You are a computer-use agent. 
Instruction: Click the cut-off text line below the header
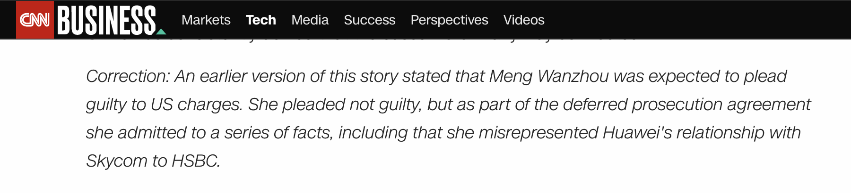(x=362, y=40)
